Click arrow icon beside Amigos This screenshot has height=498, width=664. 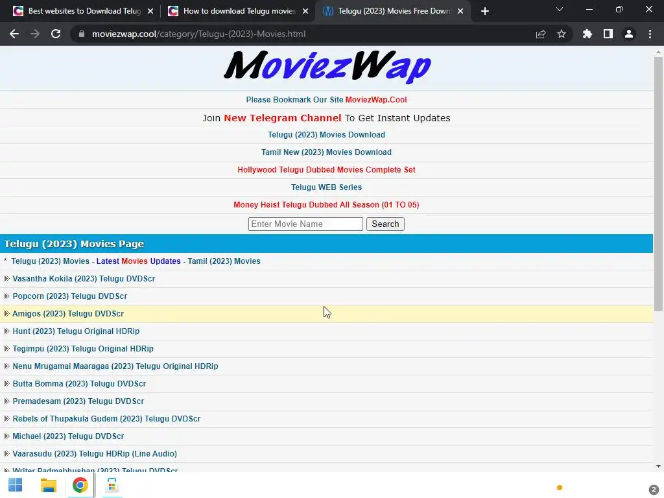pos(6,314)
